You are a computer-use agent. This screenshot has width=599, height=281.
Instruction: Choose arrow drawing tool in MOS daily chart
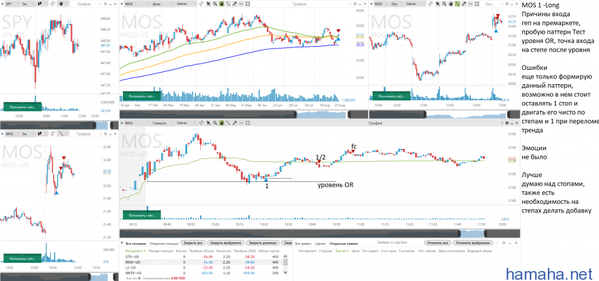click(x=235, y=4)
